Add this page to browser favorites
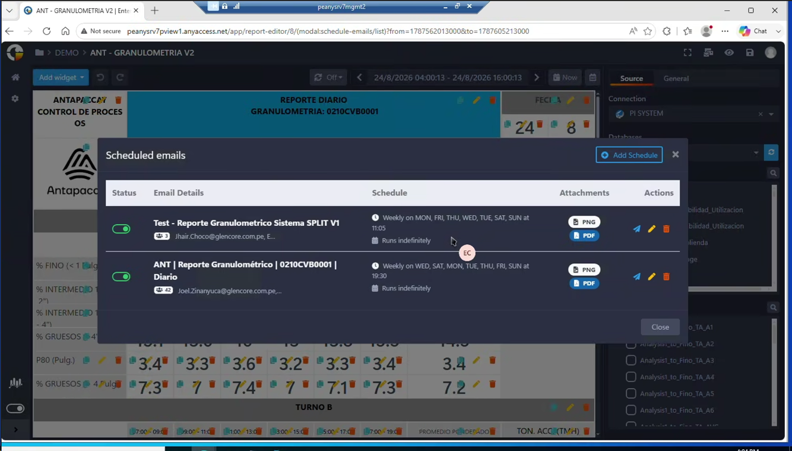This screenshot has height=451, width=792. click(648, 31)
